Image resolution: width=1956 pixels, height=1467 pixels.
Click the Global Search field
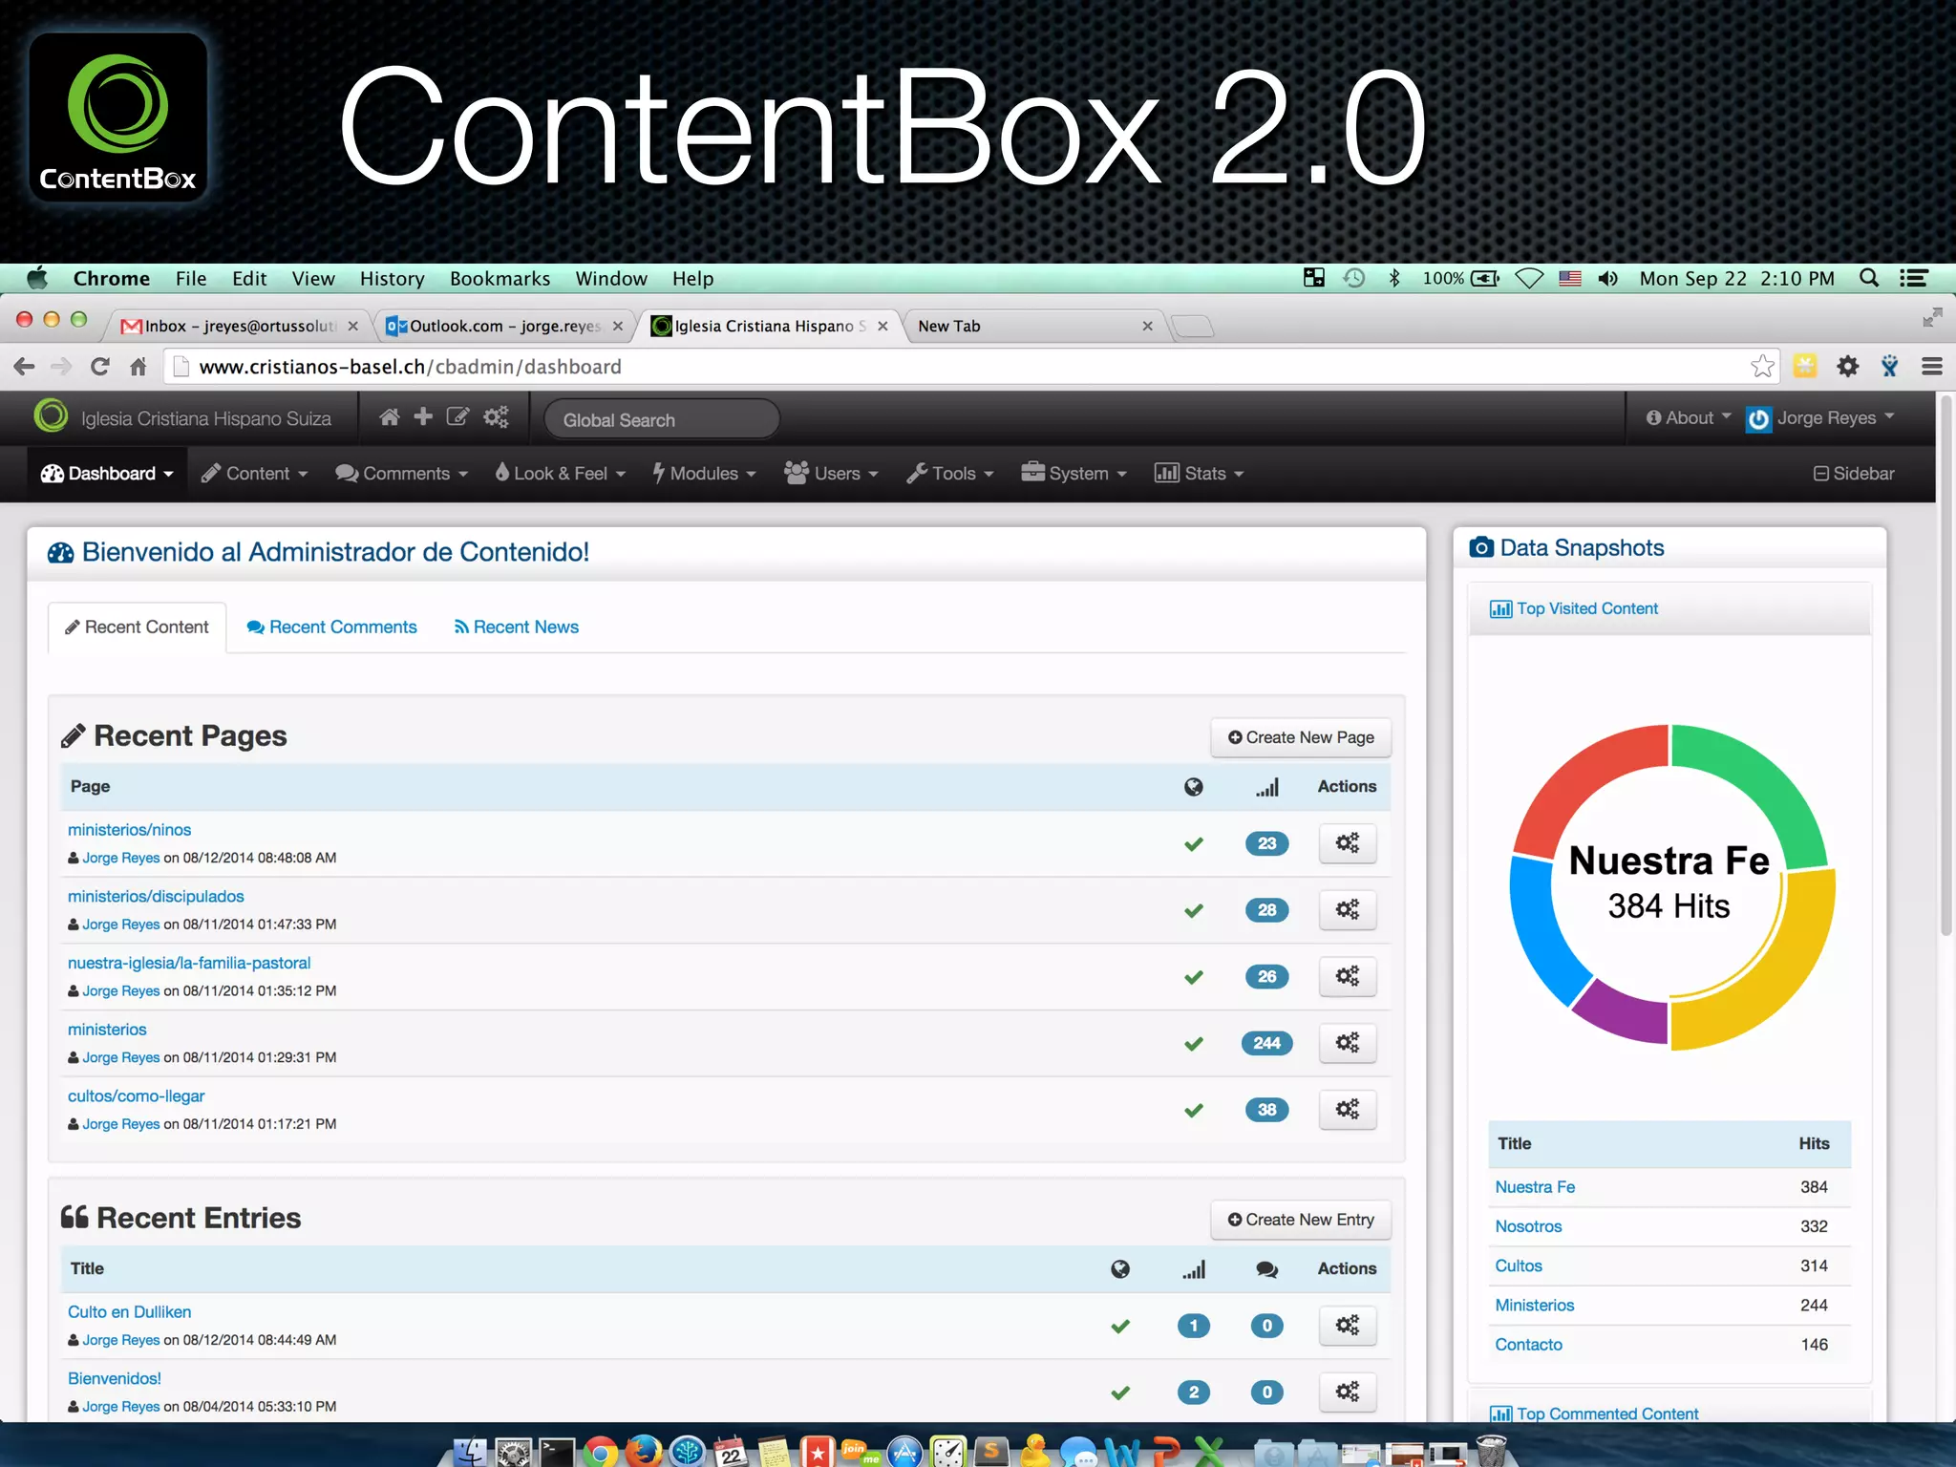point(661,419)
